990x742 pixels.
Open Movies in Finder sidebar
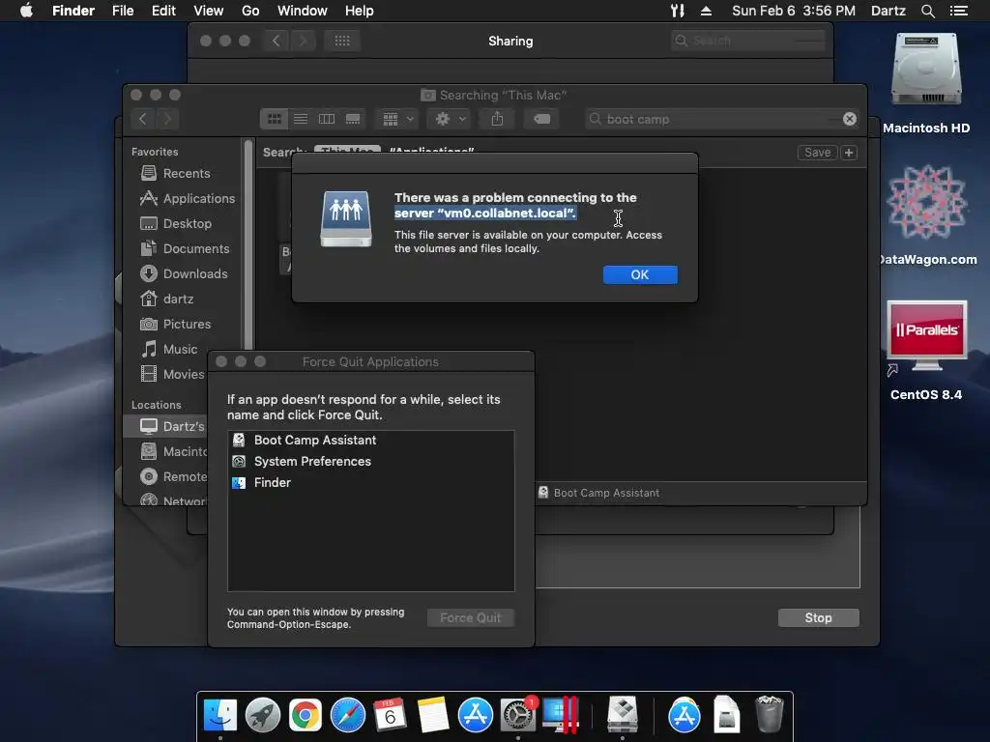click(172, 374)
